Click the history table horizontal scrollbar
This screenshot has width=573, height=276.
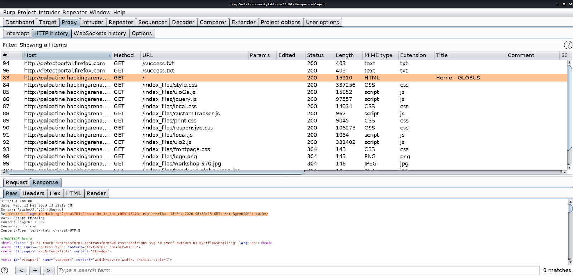coord(155,172)
